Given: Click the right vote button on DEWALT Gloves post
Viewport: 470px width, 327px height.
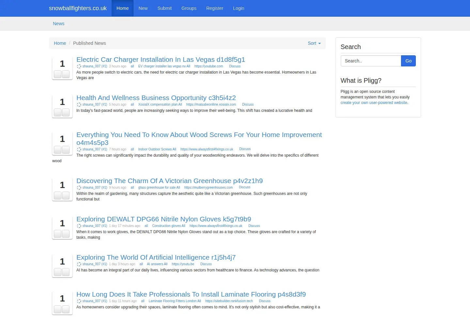Looking at the screenshot, I should pyautogui.click(x=66, y=234).
